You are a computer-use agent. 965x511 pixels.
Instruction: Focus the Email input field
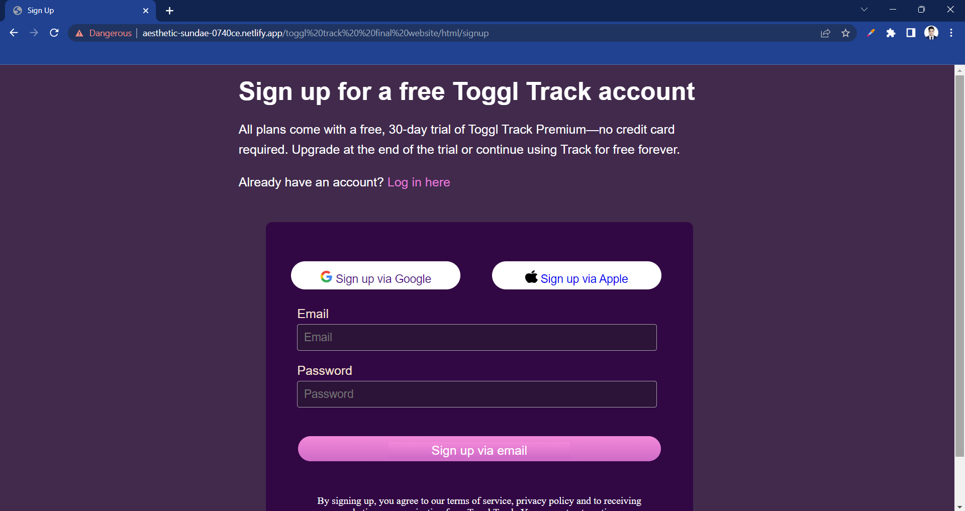point(476,337)
